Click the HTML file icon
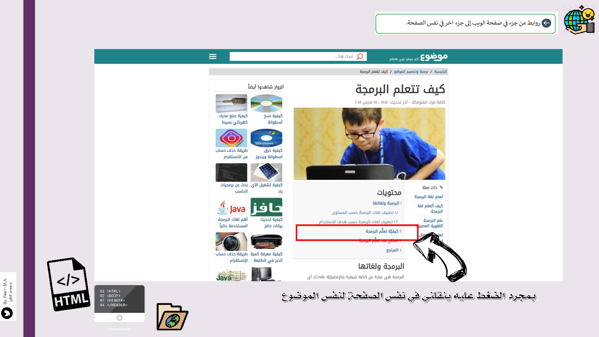 pyautogui.click(x=69, y=284)
